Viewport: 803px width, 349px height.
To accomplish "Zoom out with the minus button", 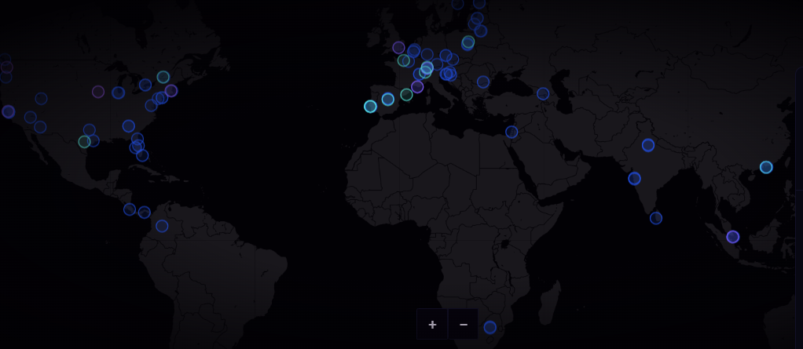I will pos(464,324).
